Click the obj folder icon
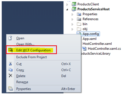The width and height of the screenshot is (123, 94). 79,29
